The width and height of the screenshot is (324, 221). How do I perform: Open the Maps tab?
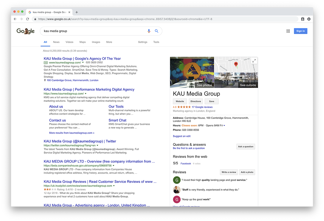tap(83, 42)
